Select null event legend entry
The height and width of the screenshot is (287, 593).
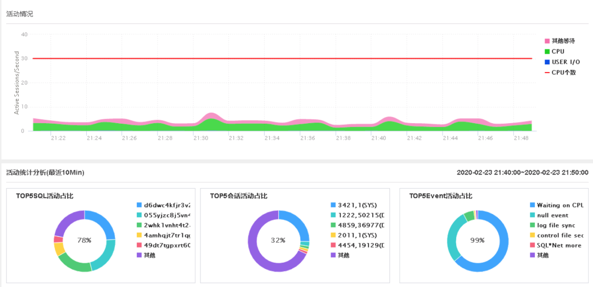click(x=549, y=215)
